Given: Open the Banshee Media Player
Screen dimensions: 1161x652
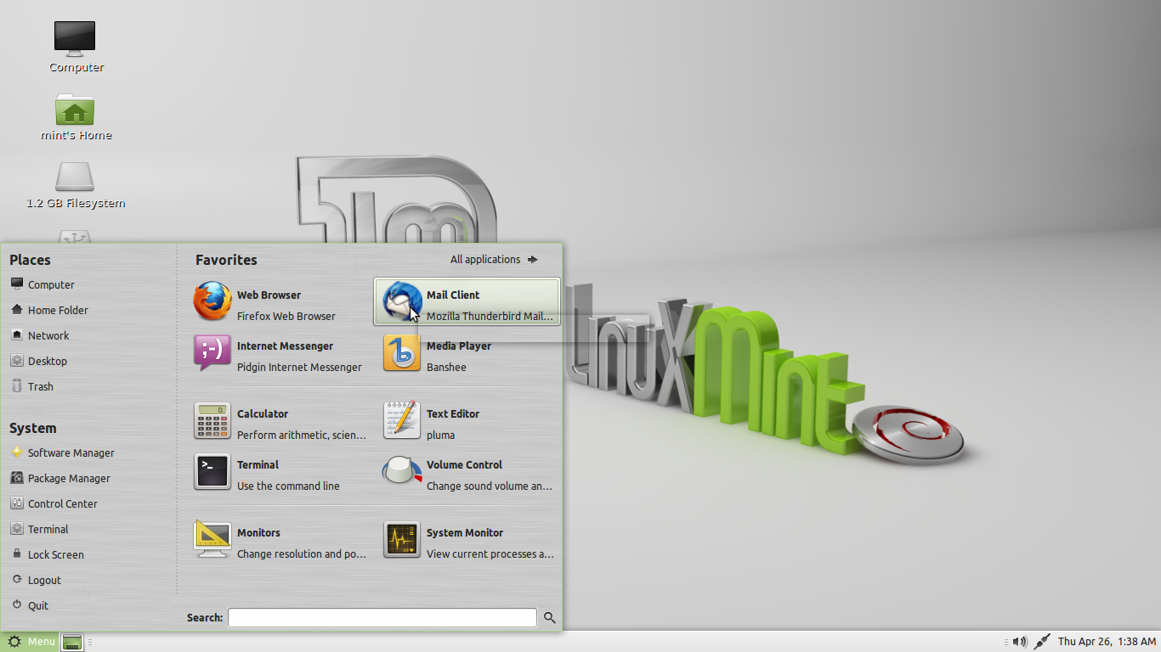Looking at the screenshot, I should [x=457, y=355].
